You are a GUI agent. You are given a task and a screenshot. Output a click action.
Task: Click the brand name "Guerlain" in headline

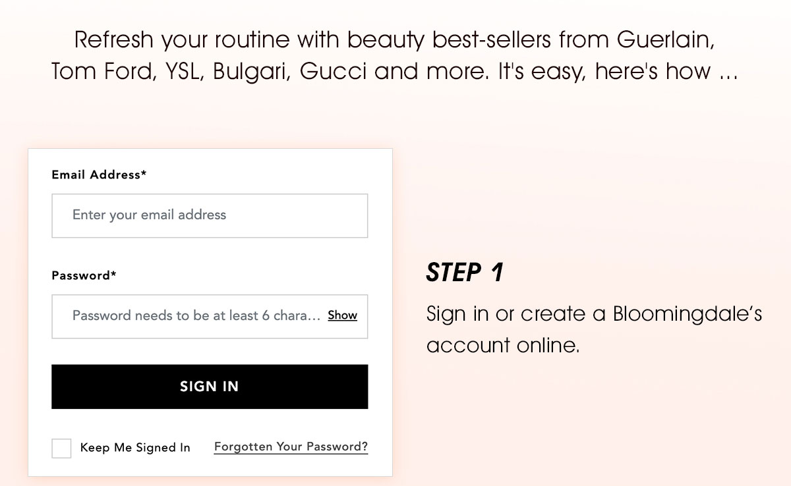coord(666,40)
